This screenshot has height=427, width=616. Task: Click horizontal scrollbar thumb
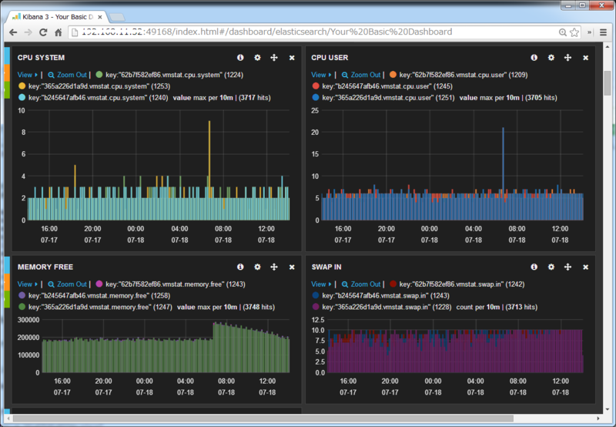pyautogui.click(x=263, y=419)
